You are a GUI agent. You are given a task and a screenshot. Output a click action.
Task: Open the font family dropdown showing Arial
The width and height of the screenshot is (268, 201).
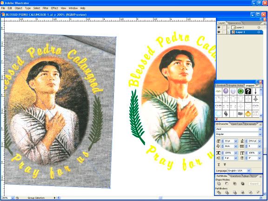coord(260,129)
